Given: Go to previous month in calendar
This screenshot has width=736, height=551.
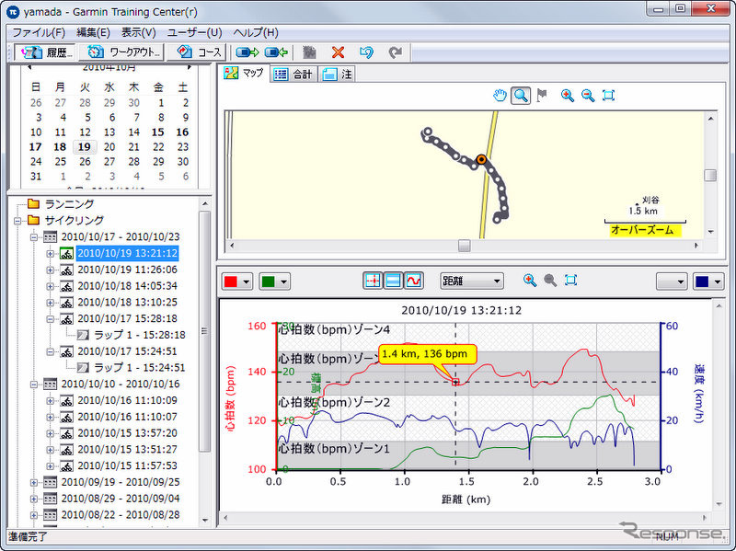Looking at the screenshot, I should pyautogui.click(x=30, y=67).
